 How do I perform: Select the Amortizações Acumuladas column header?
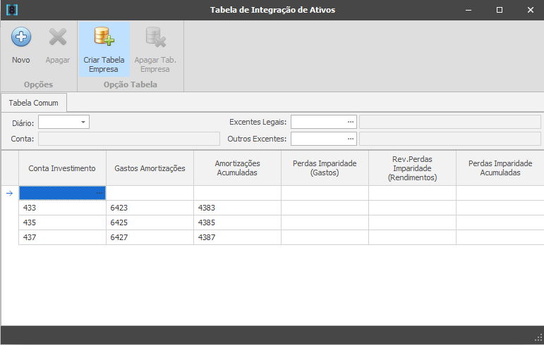[237, 168]
